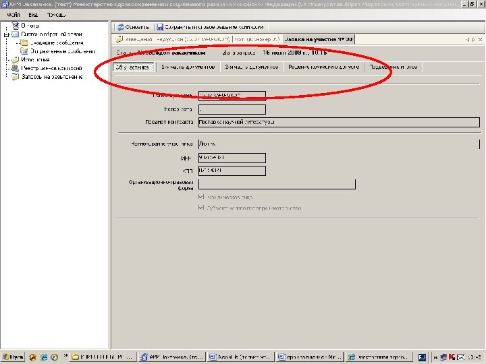Viewport: 486px width, 364px height.
Task: Open the 2-я часть документов tab
Action: pos(252,67)
